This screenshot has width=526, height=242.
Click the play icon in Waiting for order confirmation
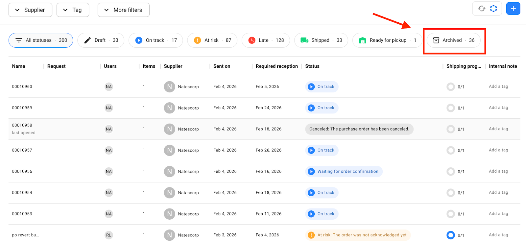click(x=311, y=171)
